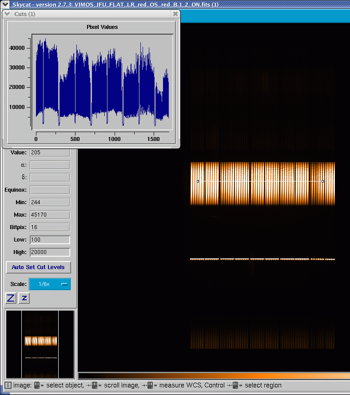350x395 pixels.
Task: Click the large Z zoom-in button
Action: [x=11, y=298]
